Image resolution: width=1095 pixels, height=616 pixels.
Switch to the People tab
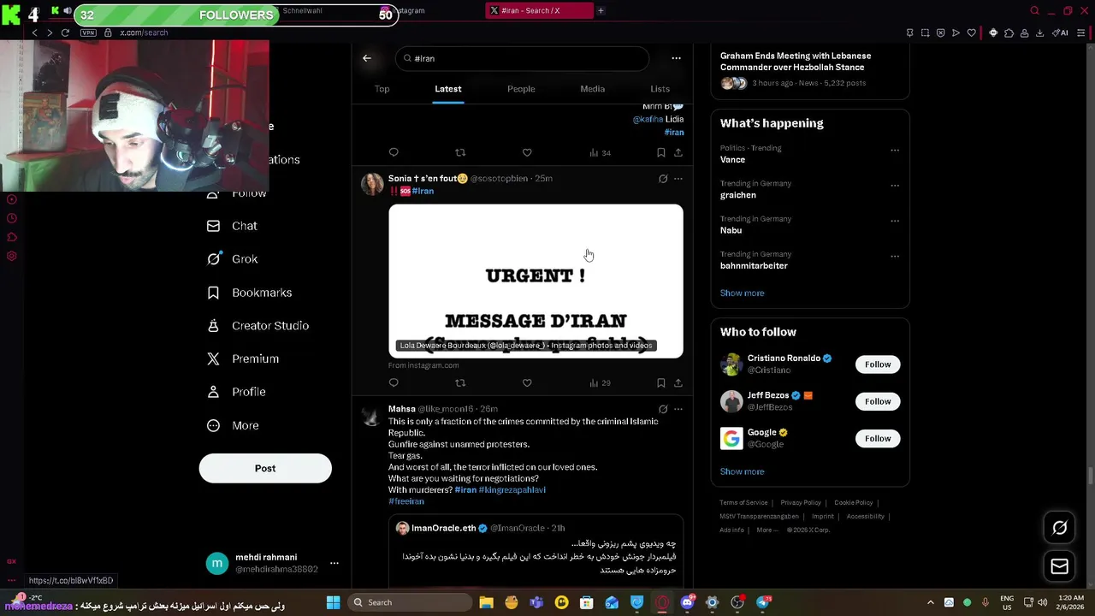521,89
